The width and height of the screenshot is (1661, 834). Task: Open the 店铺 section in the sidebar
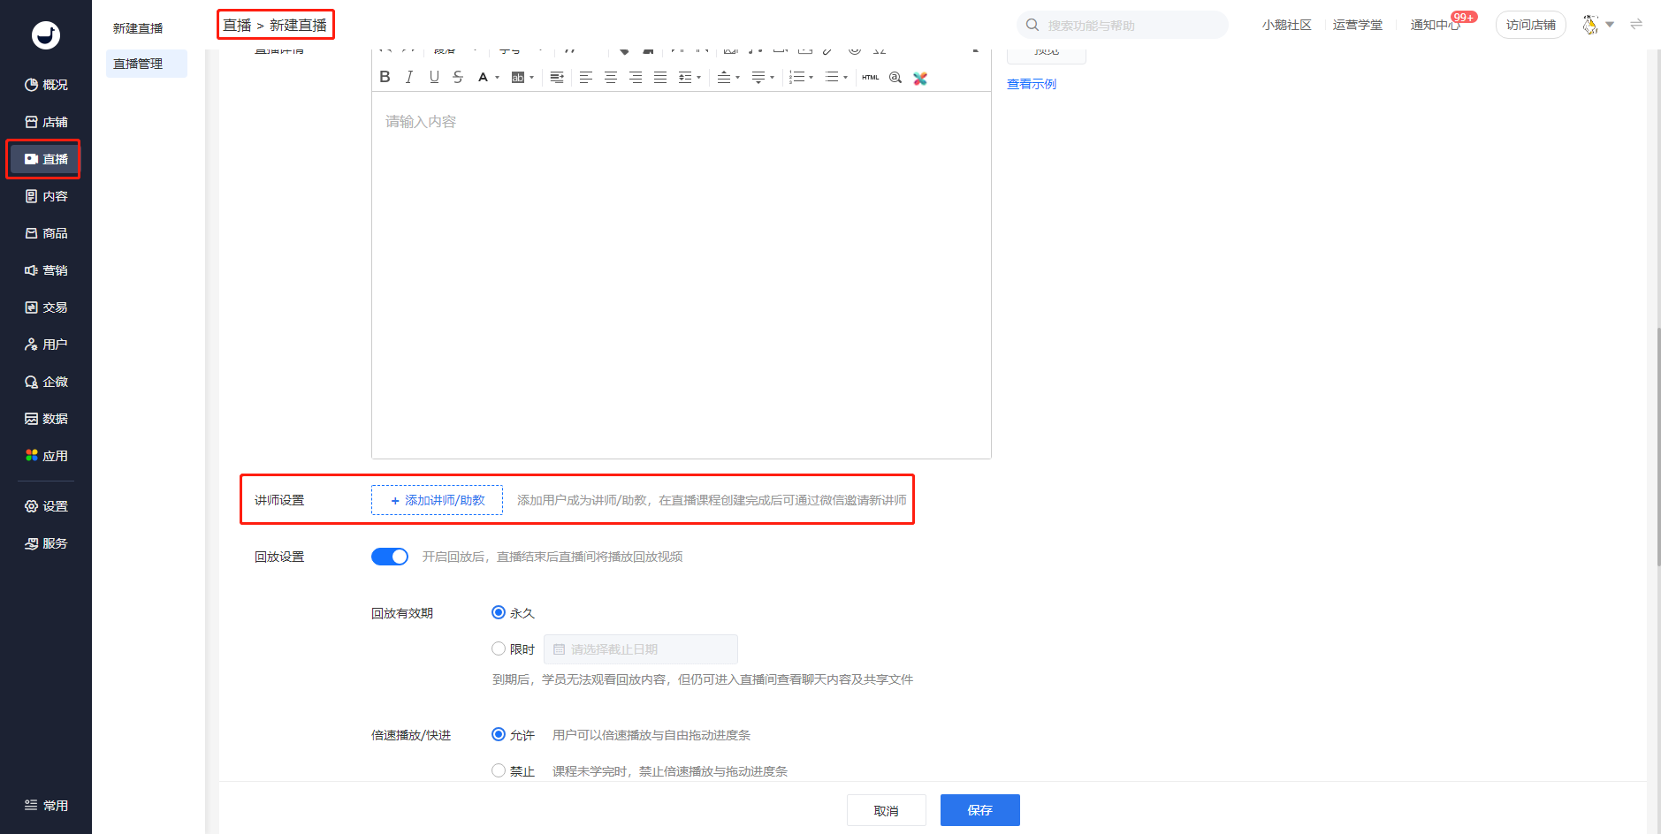point(46,122)
